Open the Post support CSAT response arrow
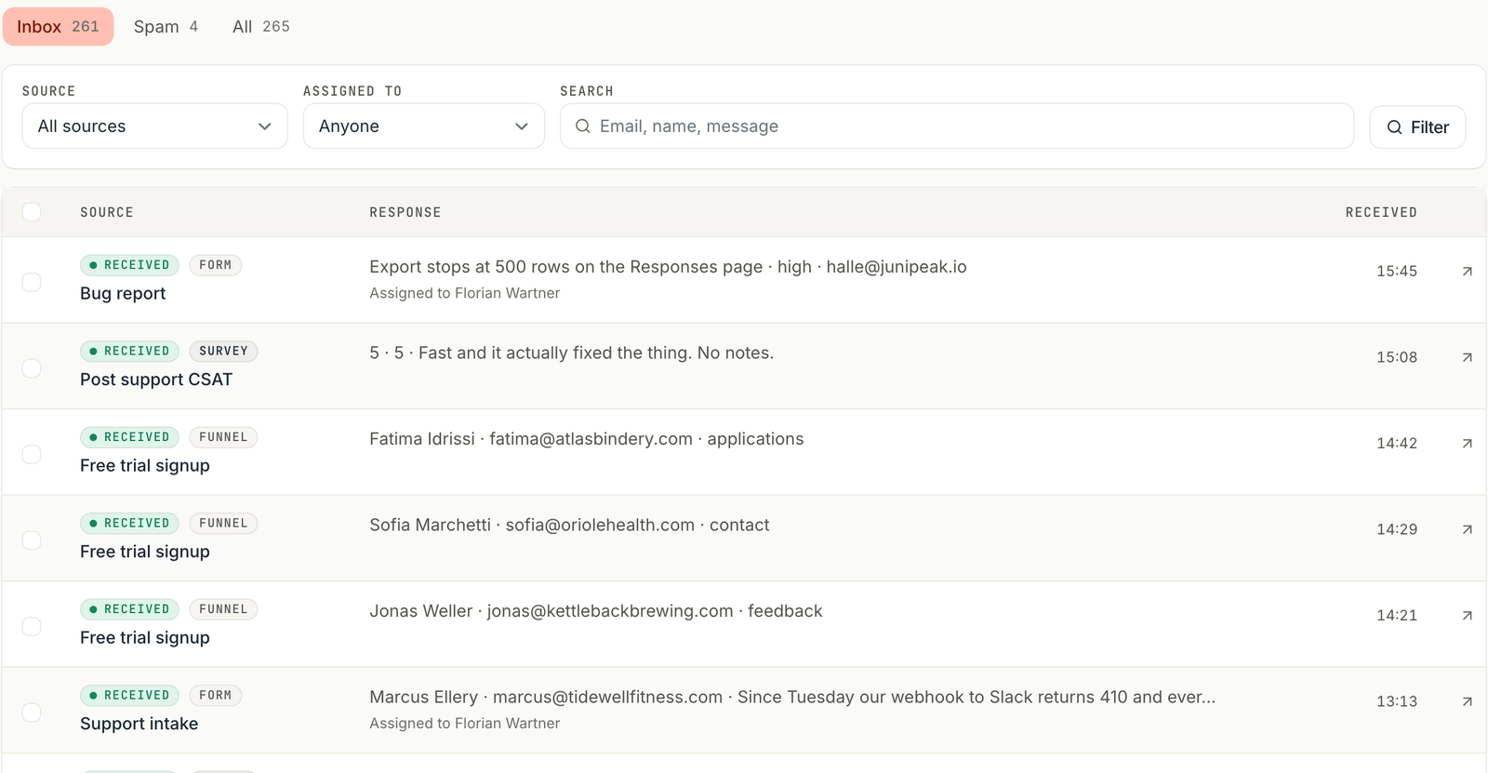This screenshot has height=773, width=1488. (x=1467, y=357)
